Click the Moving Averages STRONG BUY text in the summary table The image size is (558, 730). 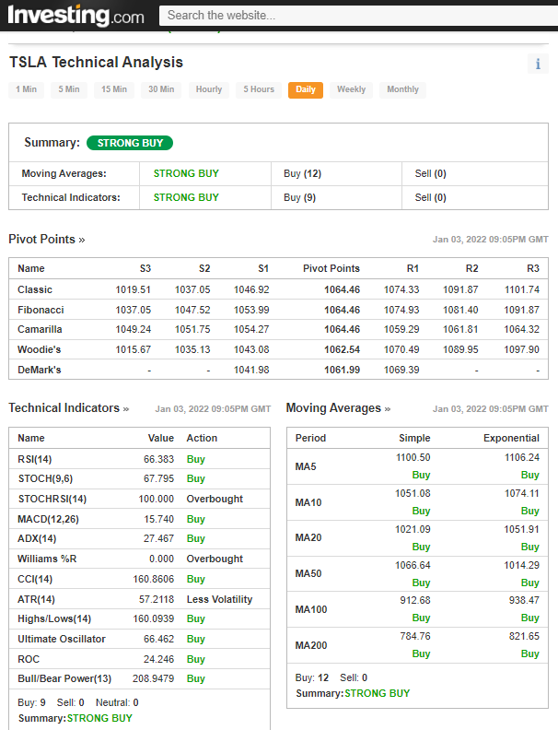186,173
